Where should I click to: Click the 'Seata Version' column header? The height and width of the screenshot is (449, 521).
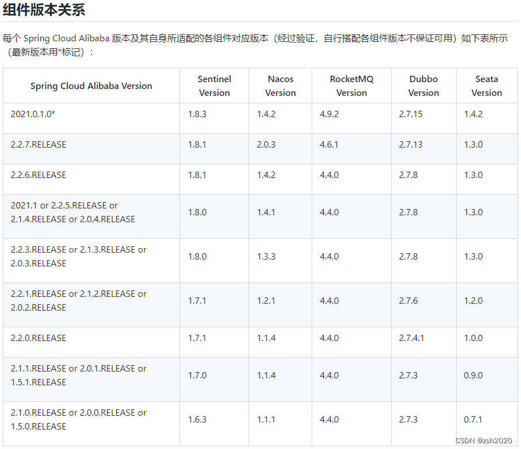point(486,86)
